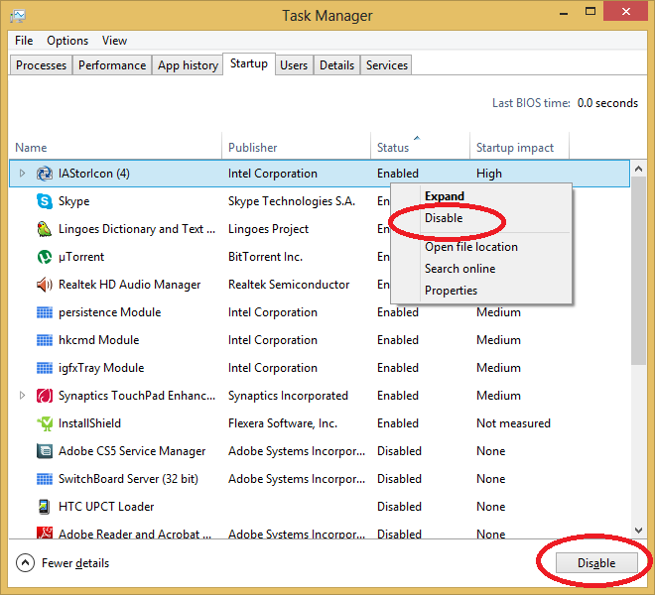Image resolution: width=655 pixels, height=595 pixels.
Task: Collapse view with Fewer details chevron
Action: pos(26,563)
